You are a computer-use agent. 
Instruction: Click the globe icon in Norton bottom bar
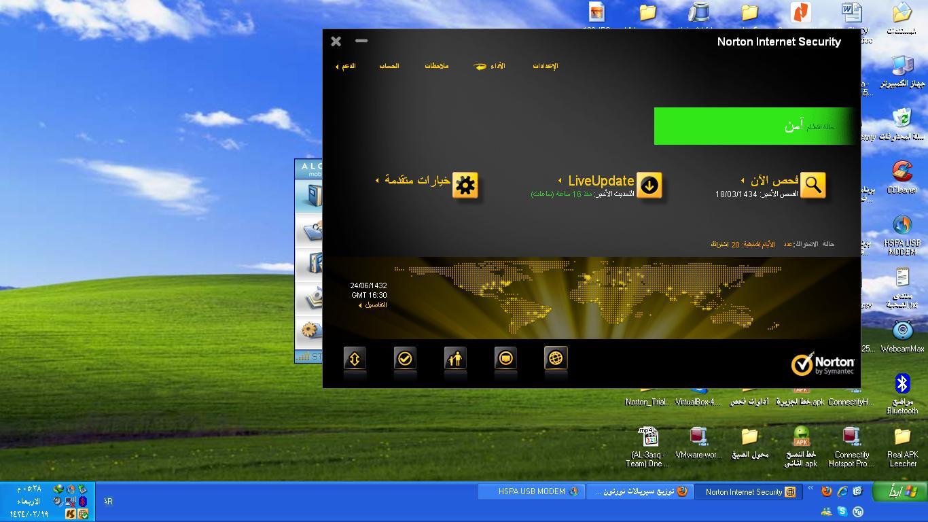(x=556, y=358)
